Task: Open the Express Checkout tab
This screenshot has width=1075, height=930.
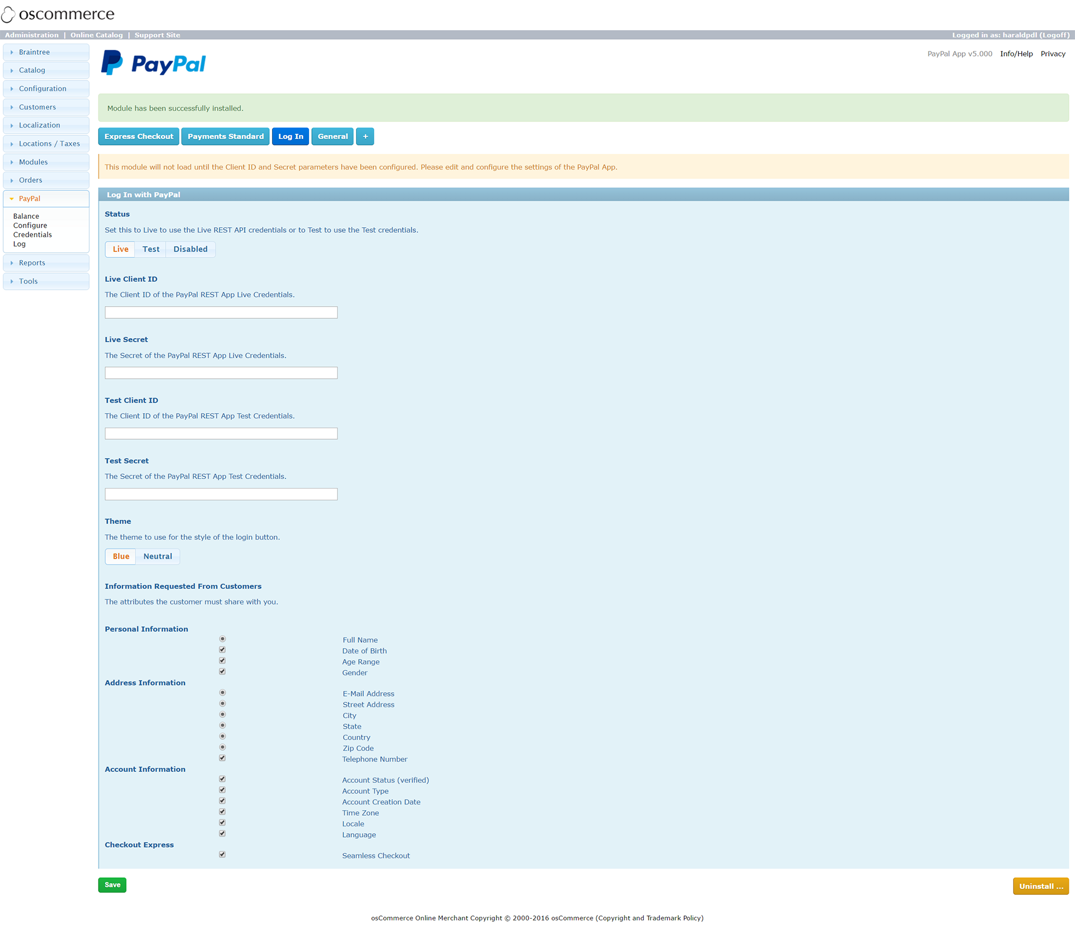Action: tap(139, 137)
